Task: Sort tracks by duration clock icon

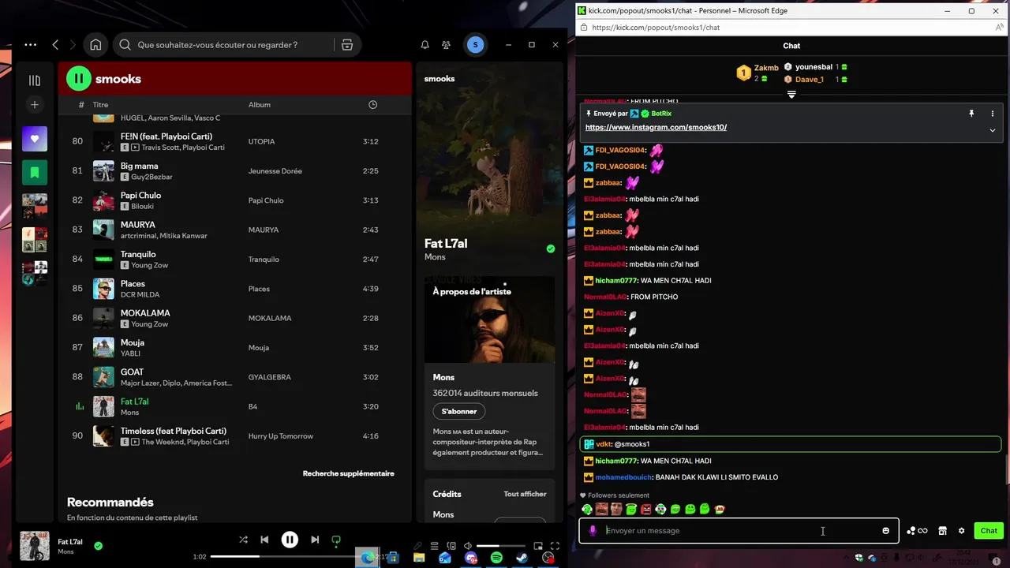Action: click(x=372, y=104)
